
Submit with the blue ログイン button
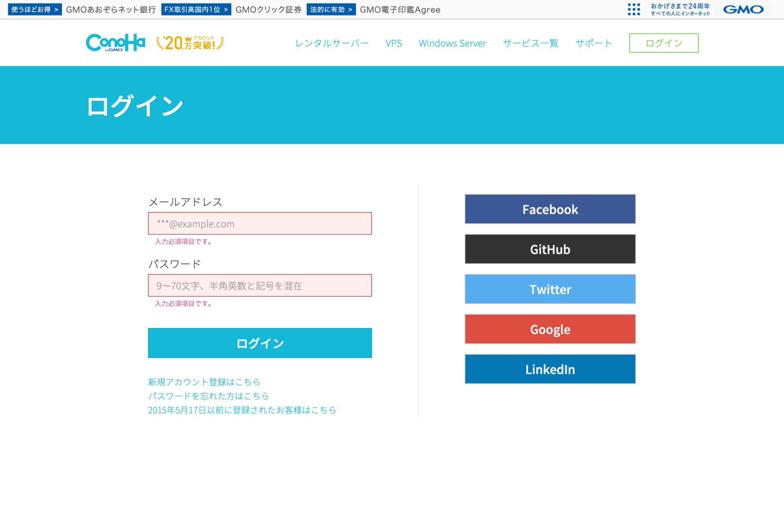point(260,343)
